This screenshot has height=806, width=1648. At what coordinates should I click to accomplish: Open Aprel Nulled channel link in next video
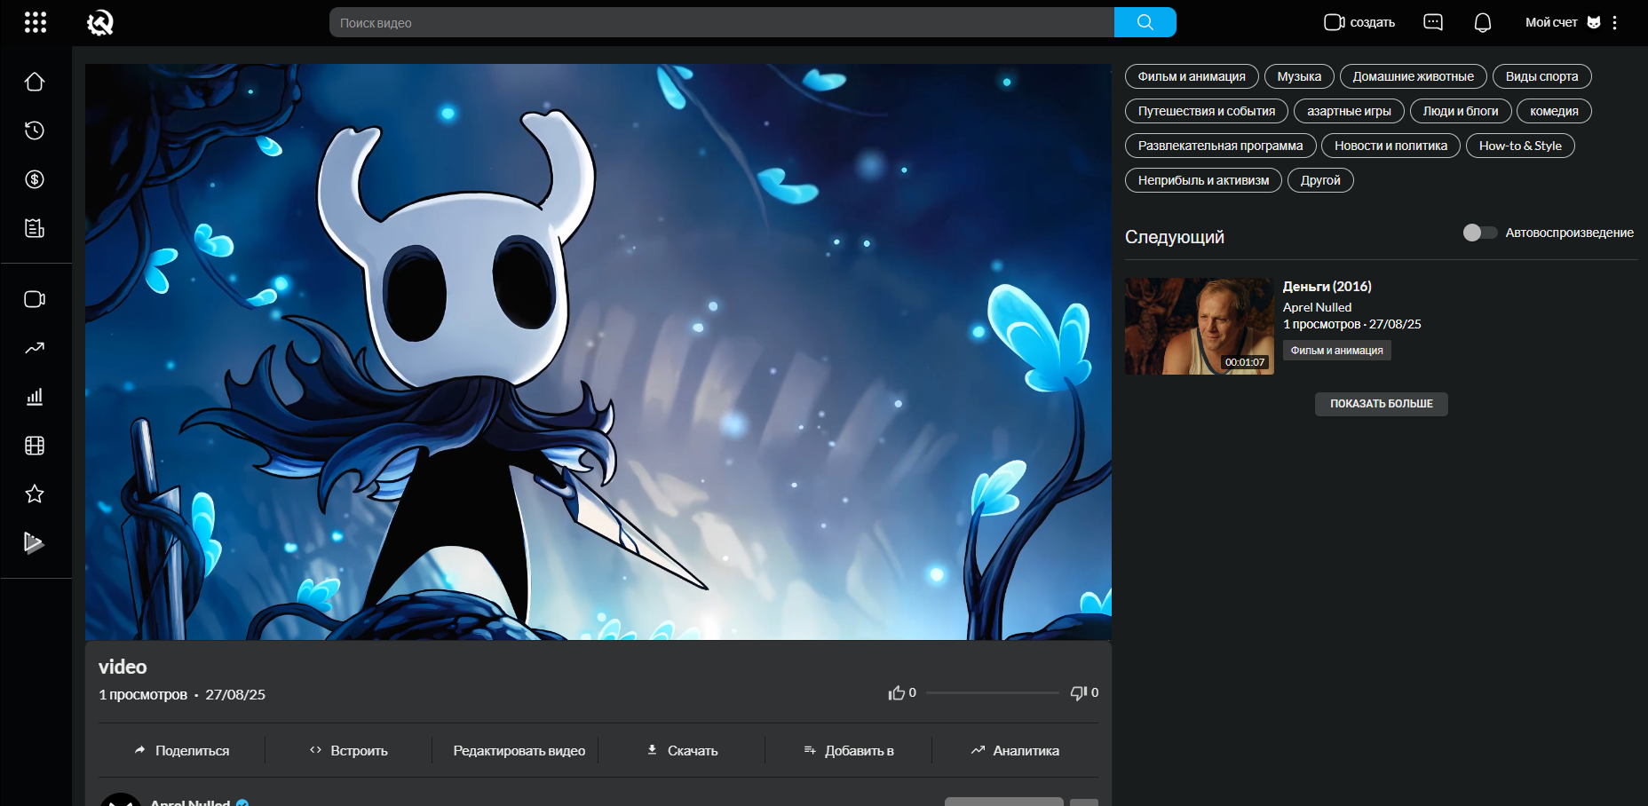1318,307
